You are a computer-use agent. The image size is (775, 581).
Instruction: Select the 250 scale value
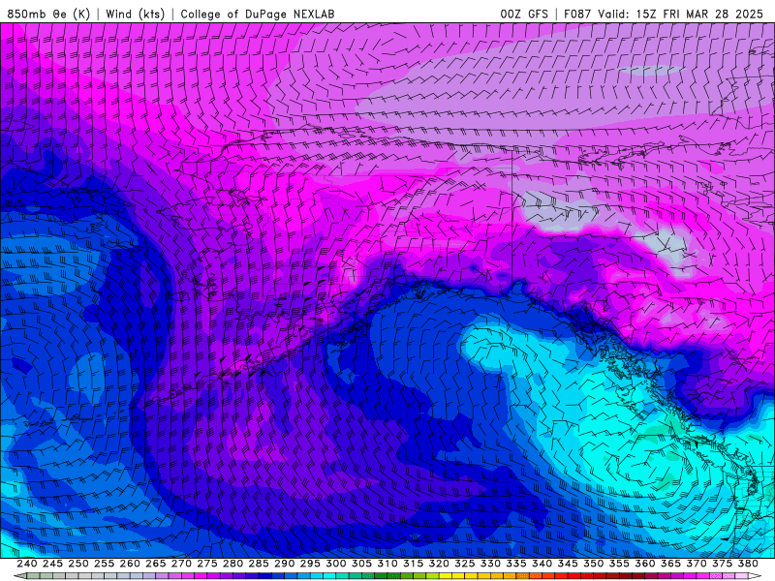(x=78, y=564)
